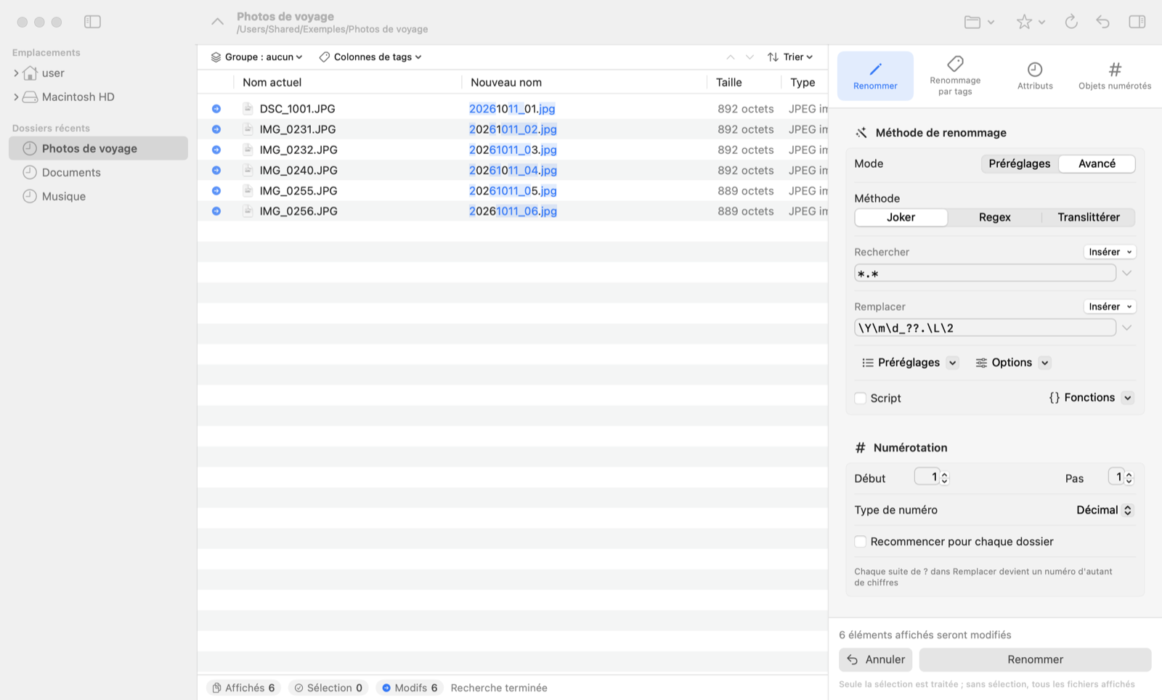
Task: Open Insérer menu for Rechercher
Action: 1110,252
